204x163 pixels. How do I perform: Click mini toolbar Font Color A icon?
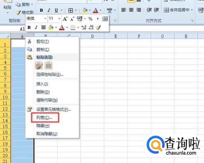[62, 27]
